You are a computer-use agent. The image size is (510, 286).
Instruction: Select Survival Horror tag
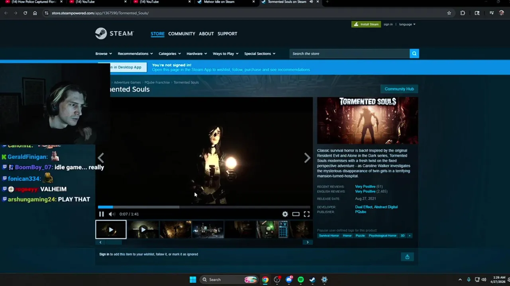(329, 236)
